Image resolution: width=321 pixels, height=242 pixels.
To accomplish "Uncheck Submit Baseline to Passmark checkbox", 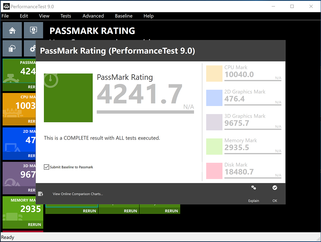I will [47, 167].
